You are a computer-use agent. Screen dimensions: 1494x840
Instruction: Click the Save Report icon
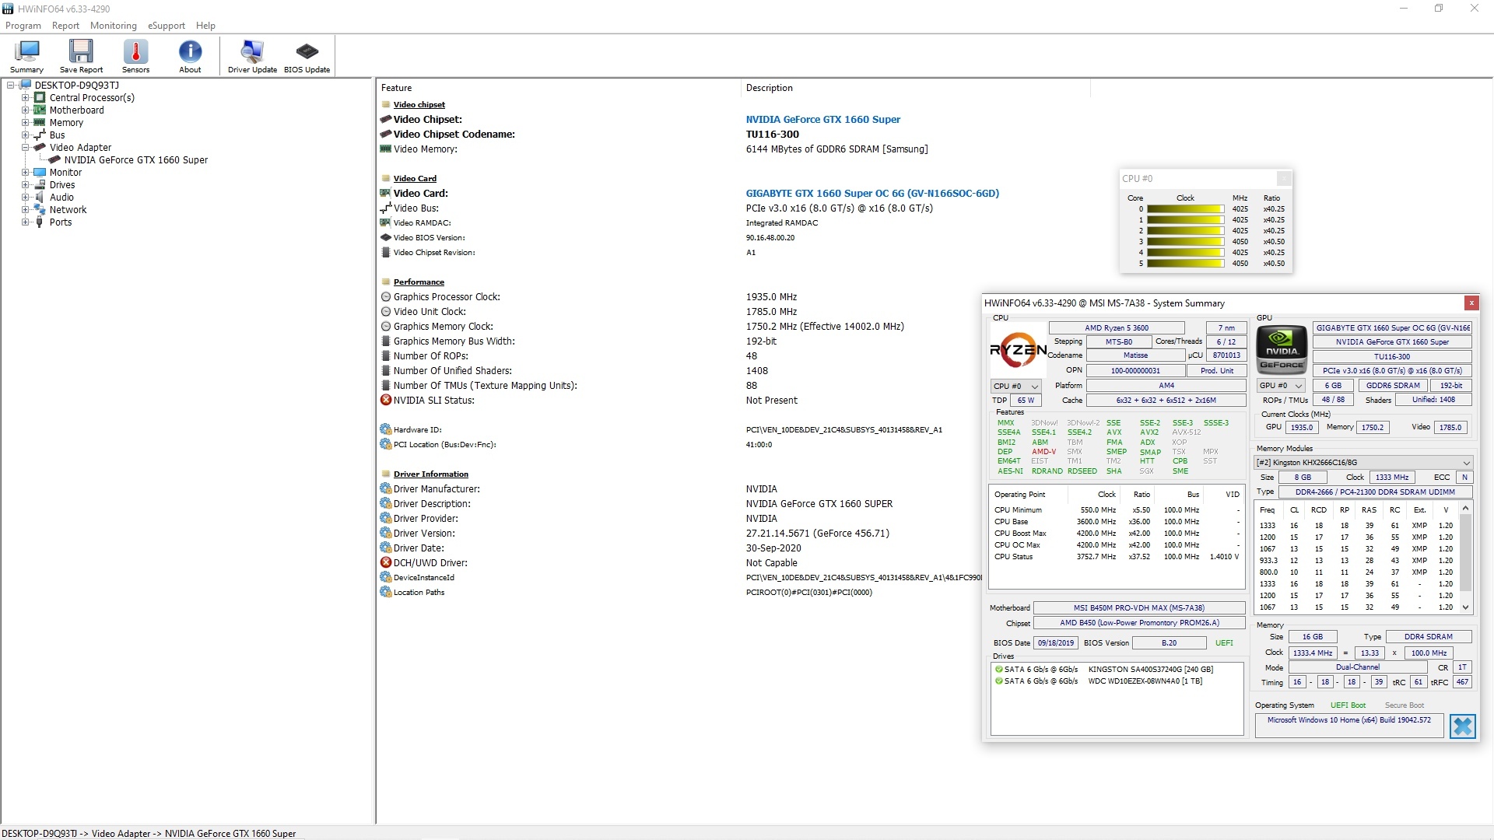(81, 55)
